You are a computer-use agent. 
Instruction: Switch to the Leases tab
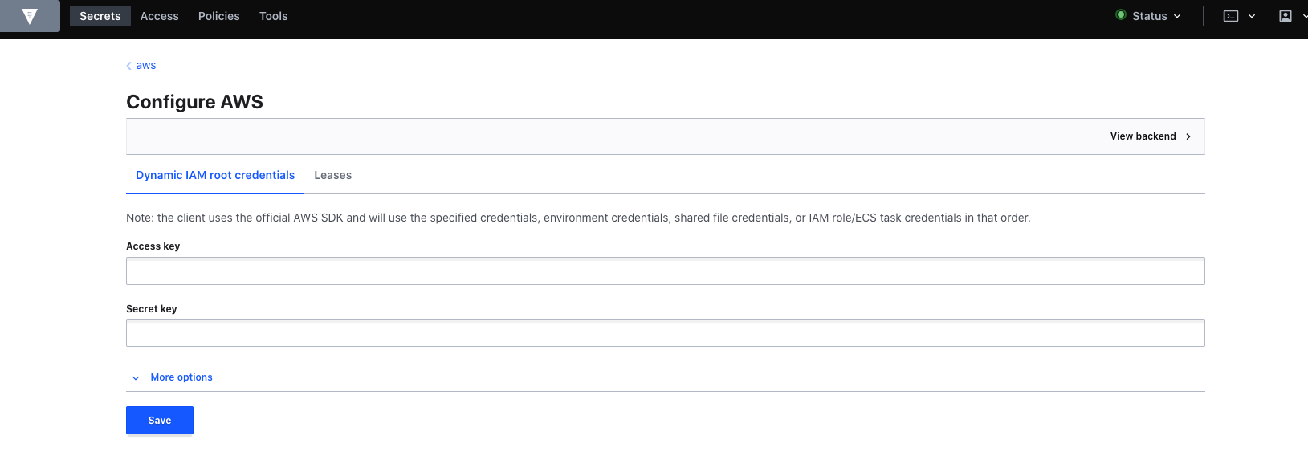coord(332,175)
